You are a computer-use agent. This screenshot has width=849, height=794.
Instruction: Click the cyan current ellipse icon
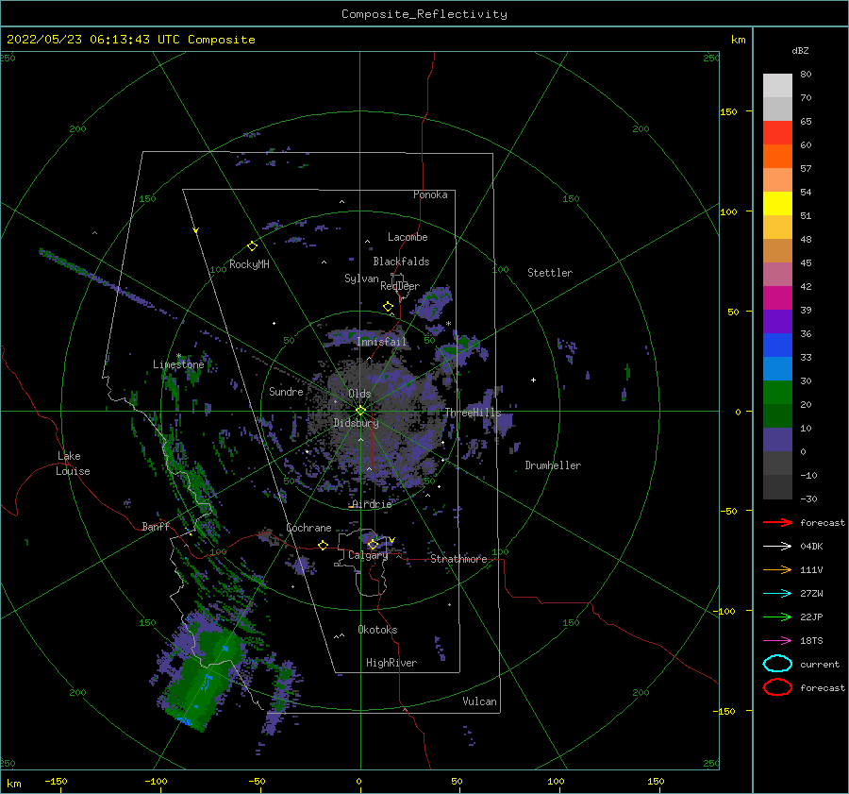click(777, 664)
